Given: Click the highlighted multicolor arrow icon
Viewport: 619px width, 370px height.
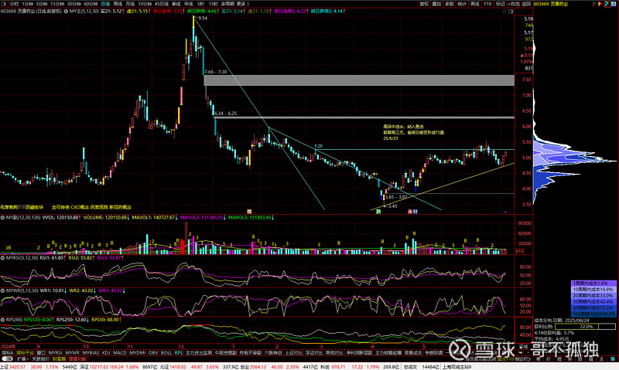Looking at the screenshot, I should [x=607, y=4].
